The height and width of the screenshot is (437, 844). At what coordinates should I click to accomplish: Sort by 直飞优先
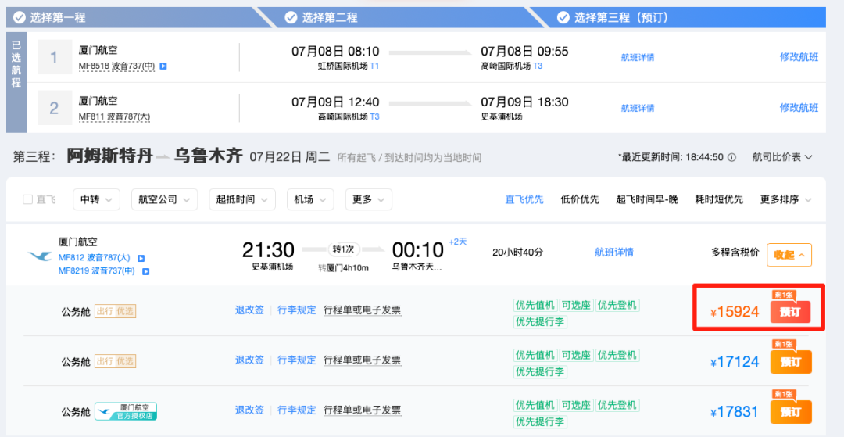[x=524, y=199]
